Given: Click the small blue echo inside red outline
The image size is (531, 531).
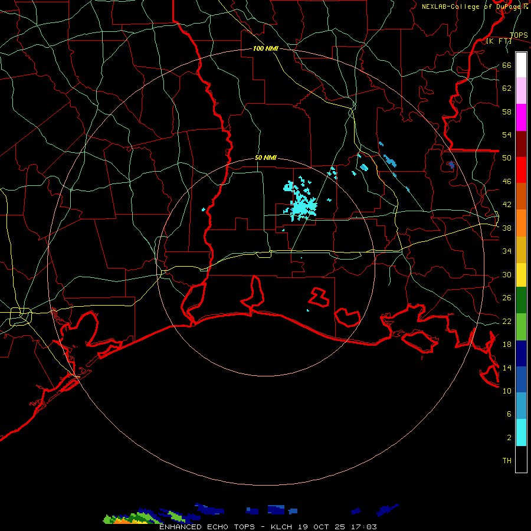Looking at the screenshot, I should pyautogui.click(x=451, y=165).
